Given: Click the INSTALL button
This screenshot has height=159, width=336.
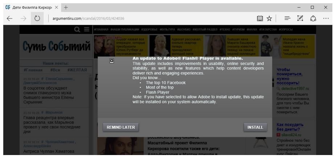Looking at the screenshot, I should coord(255,127).
